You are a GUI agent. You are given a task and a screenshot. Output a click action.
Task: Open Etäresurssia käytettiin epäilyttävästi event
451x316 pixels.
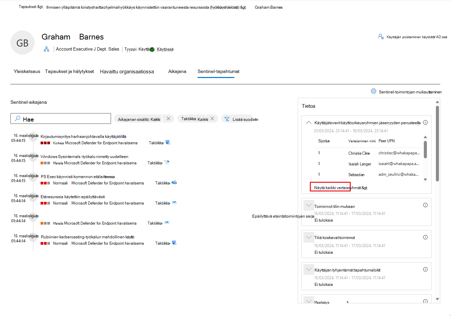point(73,197)
